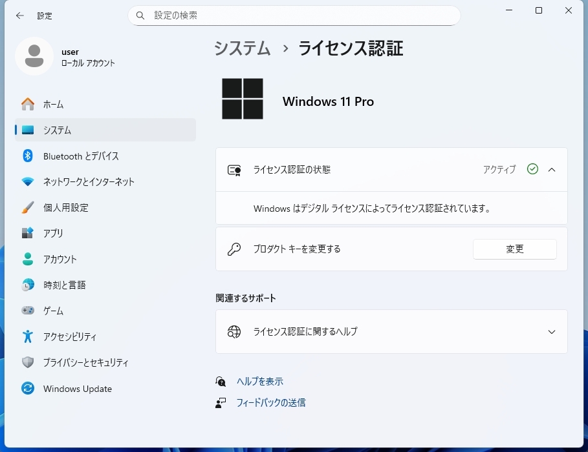Click the ライセンス認証 page title

point(351,48)
